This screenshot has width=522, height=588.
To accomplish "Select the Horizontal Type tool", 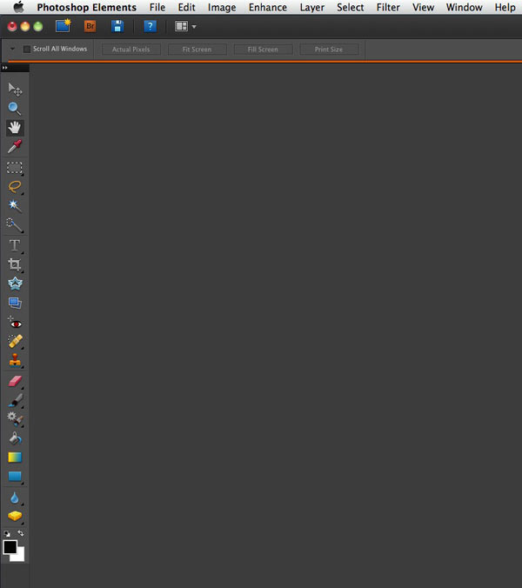I will (x=15, y=245).
